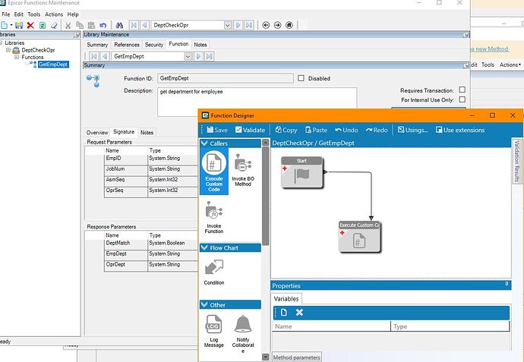Add a new variable in Properties
This screenshot has width=524, height=362.
pos(284,312)
